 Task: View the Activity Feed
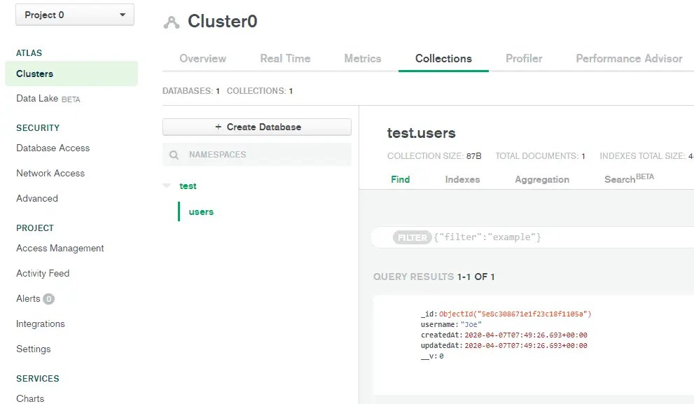[x=43, y=274]
